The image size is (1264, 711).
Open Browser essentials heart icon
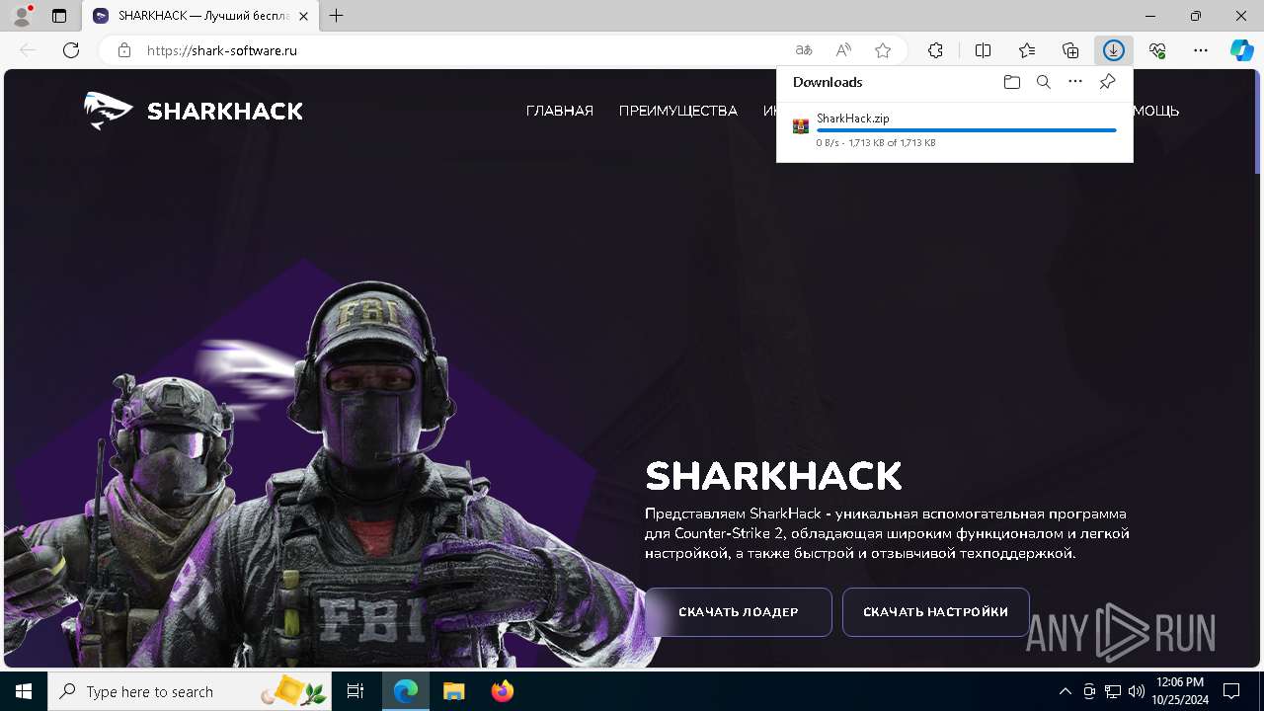coord(1157,50)
